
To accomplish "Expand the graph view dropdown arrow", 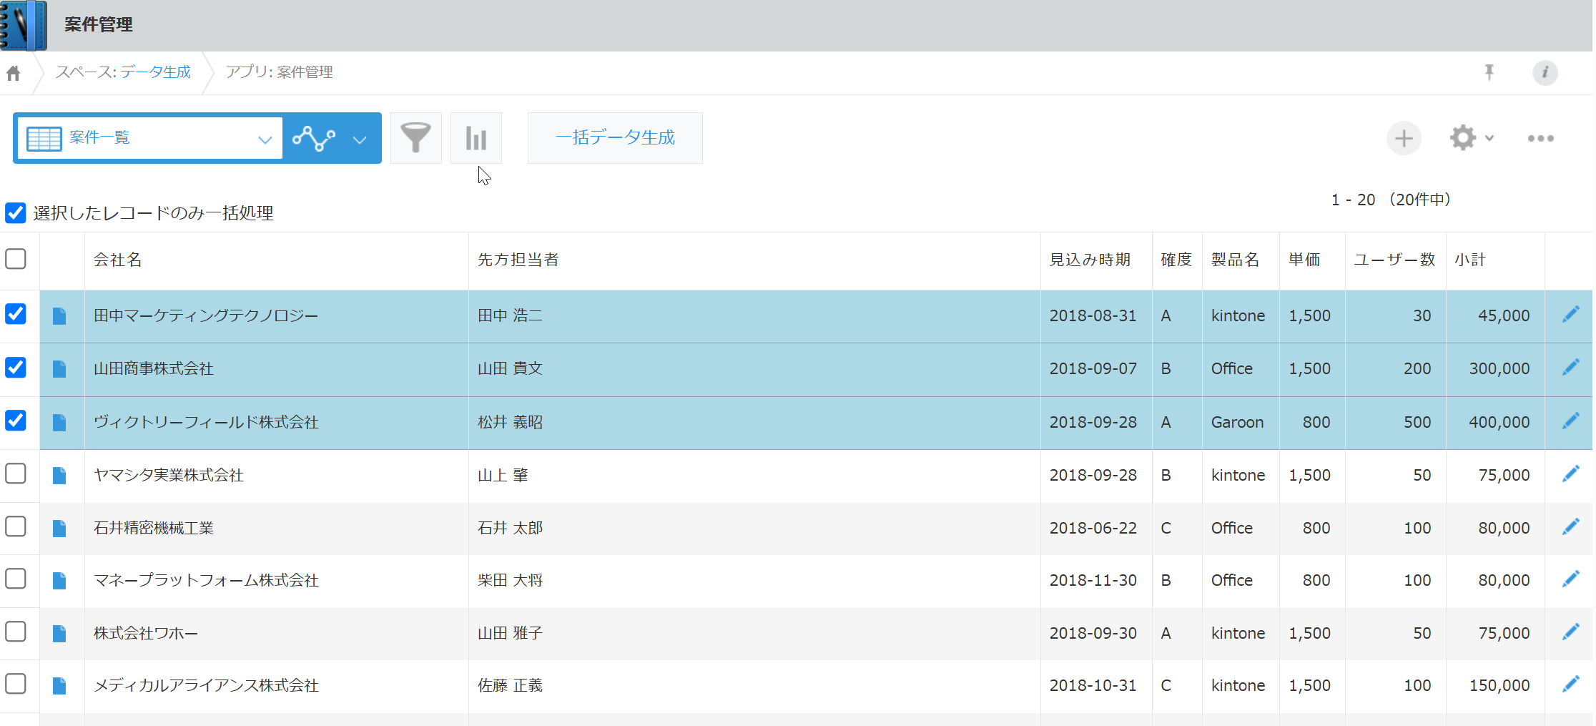I will (x=360, y=139).
